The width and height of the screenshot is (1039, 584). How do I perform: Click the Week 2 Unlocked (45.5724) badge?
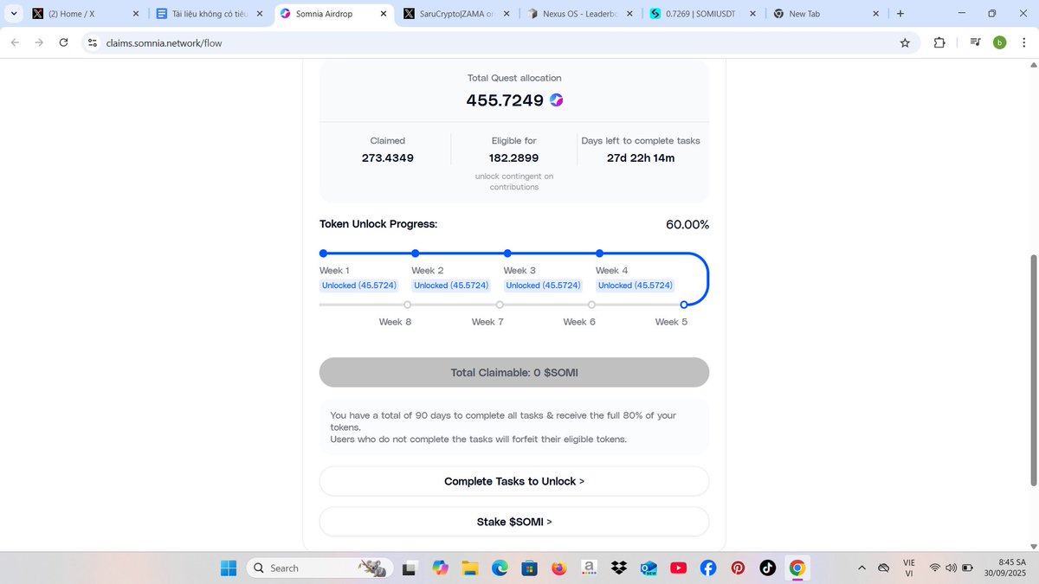tap(451, 286)
